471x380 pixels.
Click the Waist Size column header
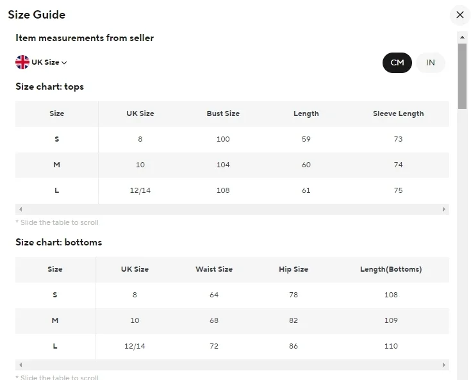(x=214, y=269)
